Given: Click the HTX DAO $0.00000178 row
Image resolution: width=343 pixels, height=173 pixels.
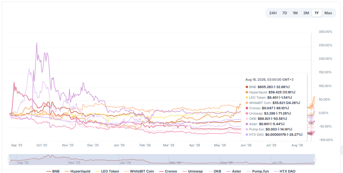Looking at the screenshot, I should 274,135.
